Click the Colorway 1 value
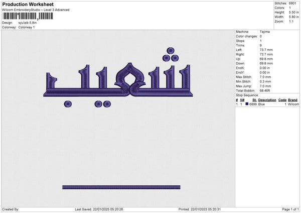This screenshot has height=213, width=301. [27, 27]
